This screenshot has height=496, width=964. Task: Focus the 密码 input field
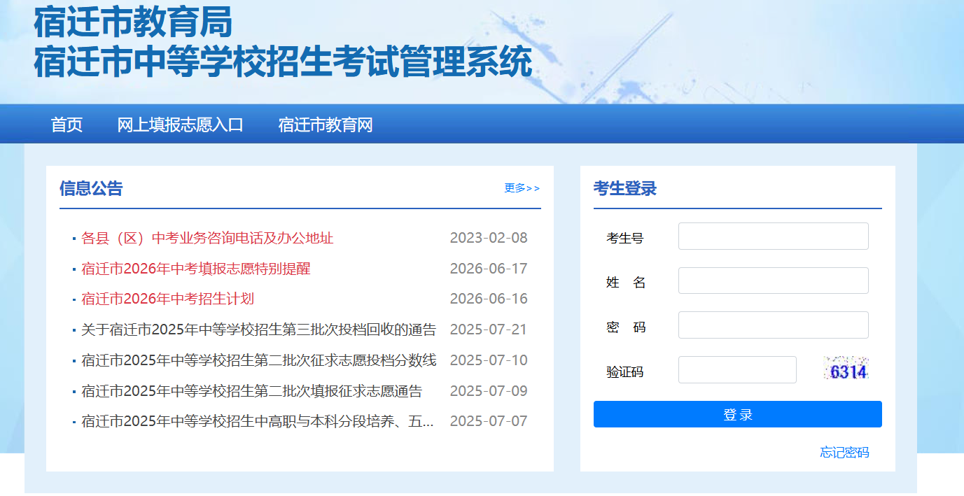coord(773,325)
